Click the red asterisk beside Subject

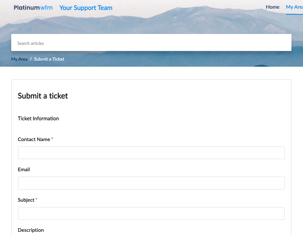pos(36,199)
